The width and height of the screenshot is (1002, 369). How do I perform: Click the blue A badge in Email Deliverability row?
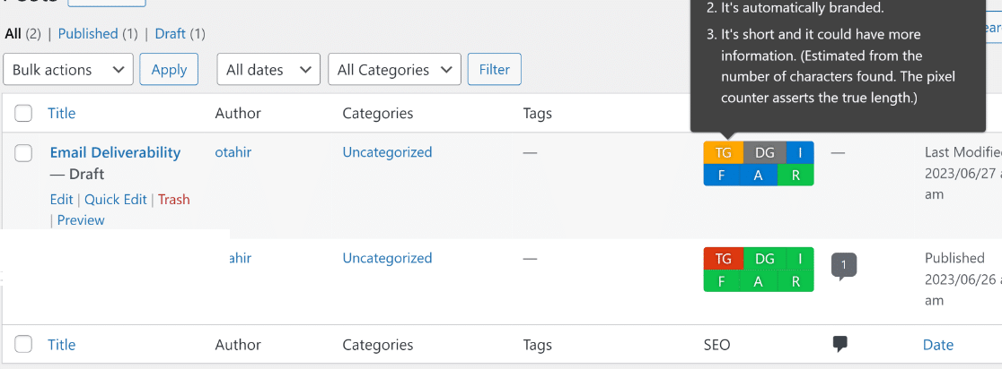pyautogui.click(x=759, y=176)
